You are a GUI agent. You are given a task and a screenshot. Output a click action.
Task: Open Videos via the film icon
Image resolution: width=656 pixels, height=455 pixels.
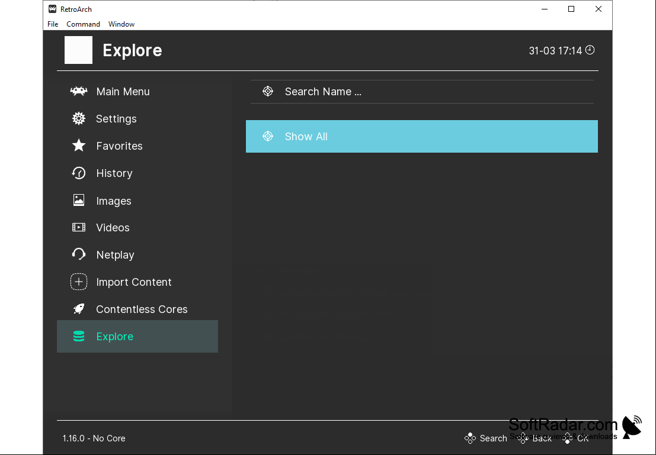pos(79,227)
